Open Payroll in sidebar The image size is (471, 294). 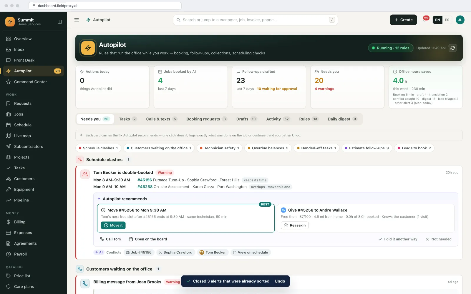[x=33, y=254]
